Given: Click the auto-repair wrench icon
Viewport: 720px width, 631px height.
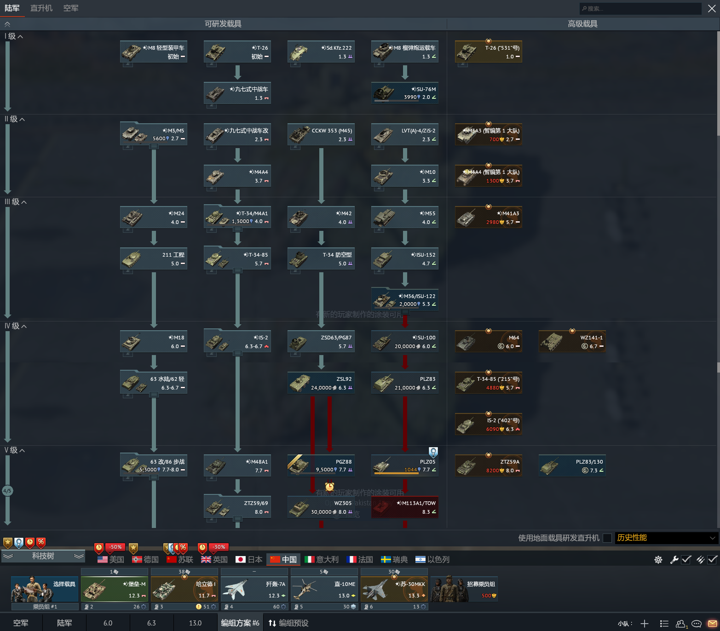Looking at the screenshot, I should [674, 560].
